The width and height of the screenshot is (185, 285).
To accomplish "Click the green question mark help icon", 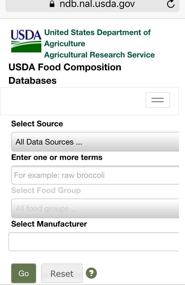I will tap(91, 273).
